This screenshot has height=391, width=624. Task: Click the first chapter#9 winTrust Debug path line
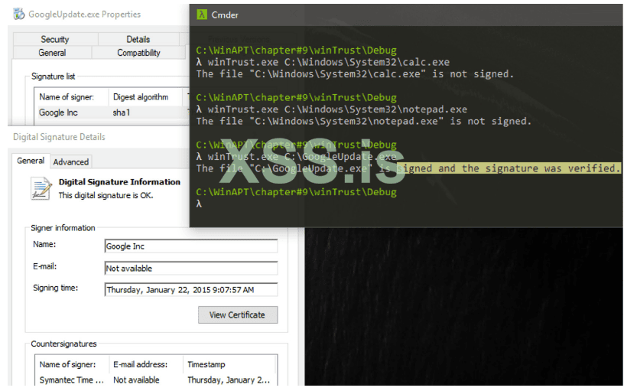(x=296, y=51)
